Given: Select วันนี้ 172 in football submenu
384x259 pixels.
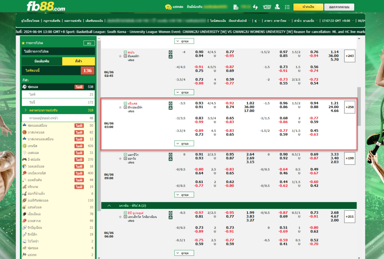Looking at the screenshot, I should click(58, 103).
